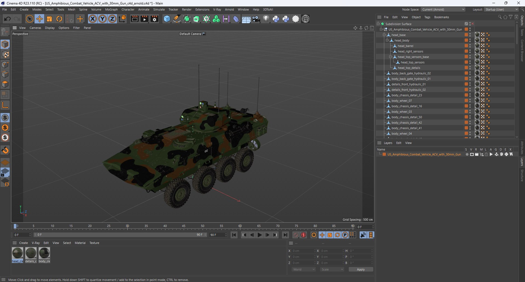Image resolution: width=525 pixels, height=282 pixels.
Task: Open the viewport Cameras menu
Action: coord(35,28)
